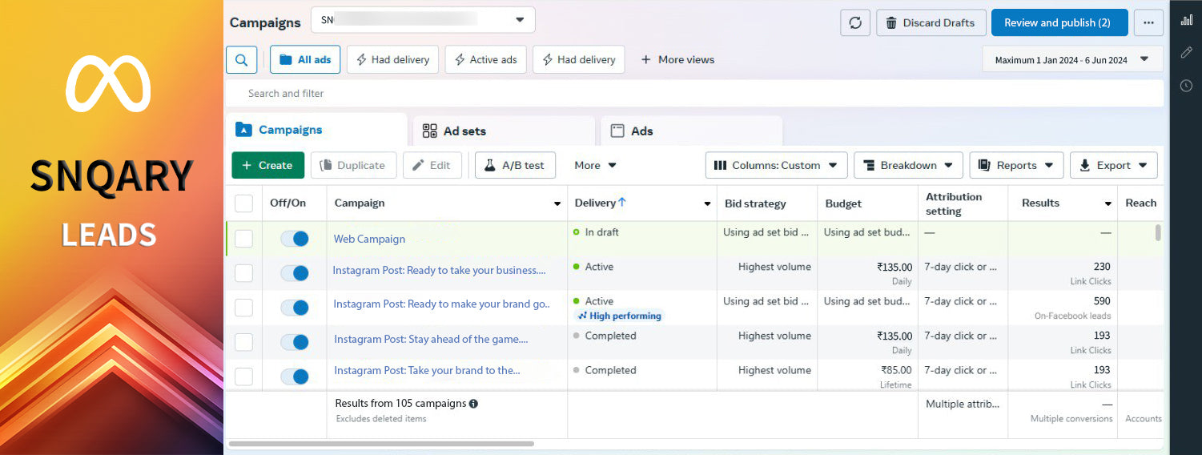Click the magnifying glass search icon
This screenshot has height=455, width=1202.
click(x=242, y=59)
